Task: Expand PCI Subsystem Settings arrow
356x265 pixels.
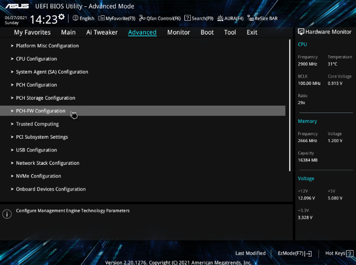Action: click(x=12, y=137)
